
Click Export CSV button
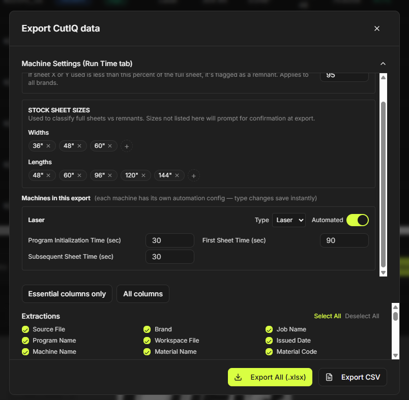click(x=353, y=377)
